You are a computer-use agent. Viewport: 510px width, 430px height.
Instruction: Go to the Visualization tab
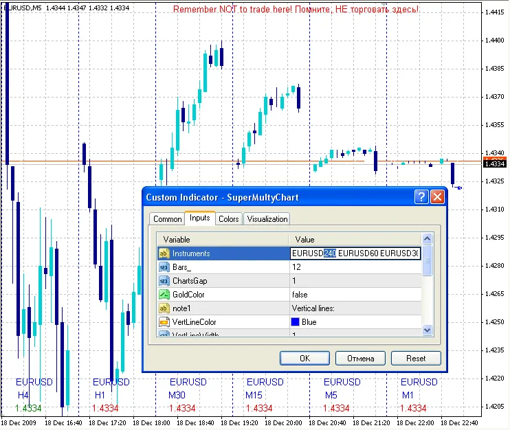[267, 219]
